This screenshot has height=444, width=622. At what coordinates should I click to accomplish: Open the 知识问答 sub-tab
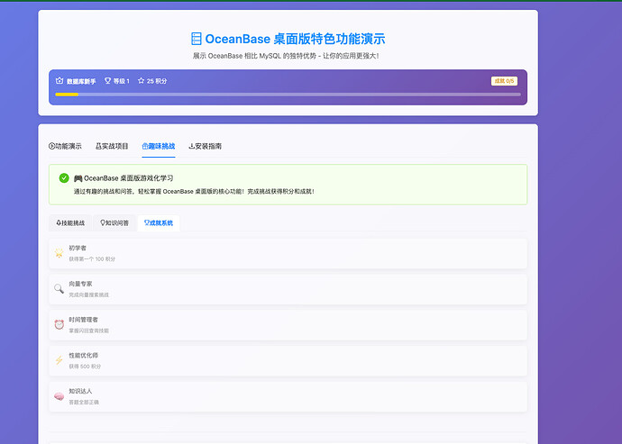click(114, 222)
